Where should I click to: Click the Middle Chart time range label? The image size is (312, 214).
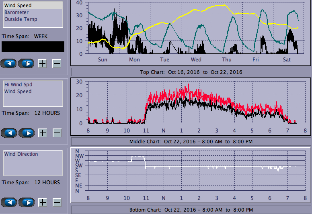(x=191, y=142)
